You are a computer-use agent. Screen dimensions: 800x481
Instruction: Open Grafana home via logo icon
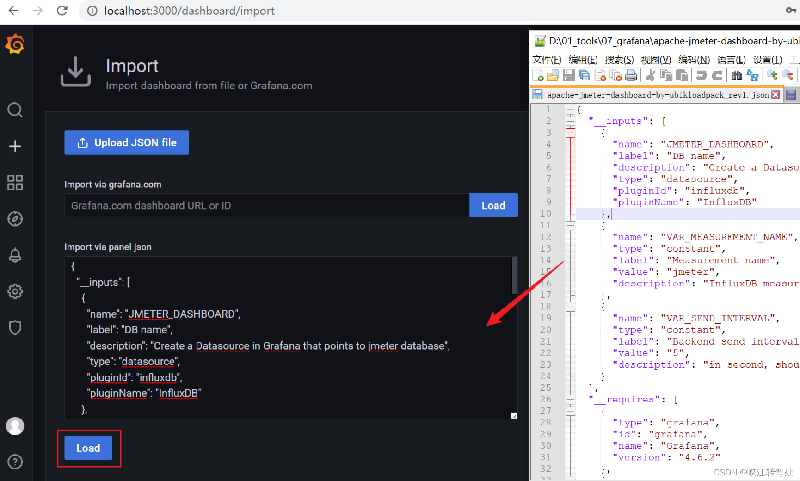pyautogui.click(x=15, y=44)
